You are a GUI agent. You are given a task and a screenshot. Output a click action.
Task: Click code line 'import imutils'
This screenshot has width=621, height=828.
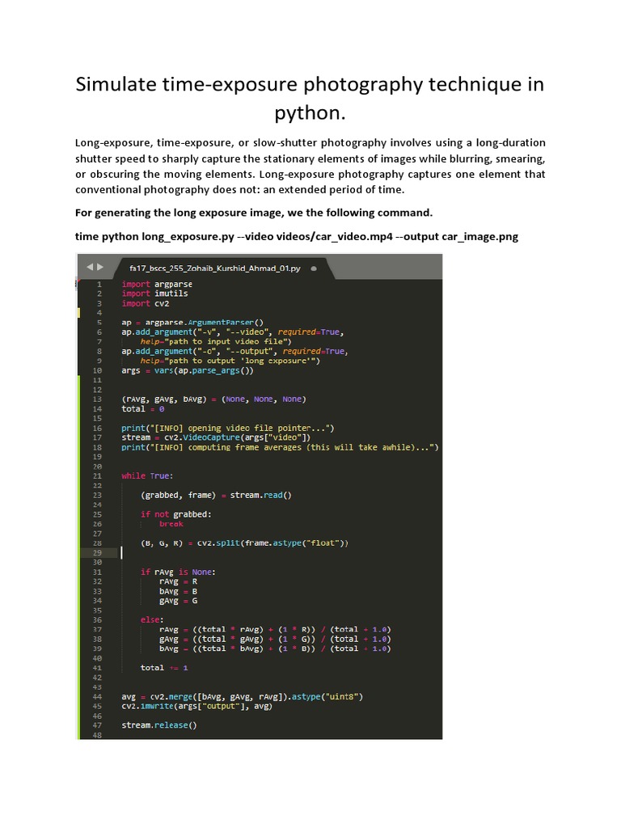pyautogui.click(x=154, y=294)
